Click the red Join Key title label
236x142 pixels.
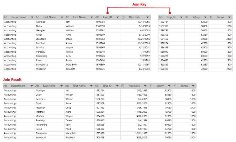point(139,4)
